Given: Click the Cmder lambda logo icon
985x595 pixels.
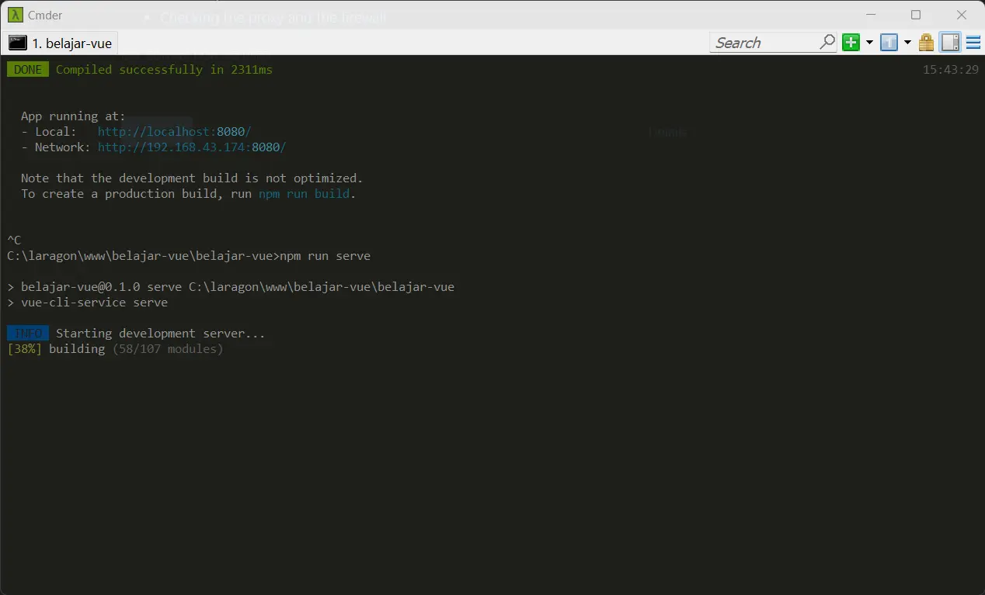Looking at the screenshot, I should [15, 15].
